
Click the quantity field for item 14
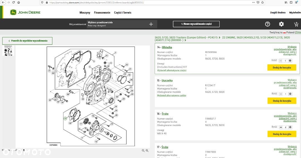(x=285, y=61)
